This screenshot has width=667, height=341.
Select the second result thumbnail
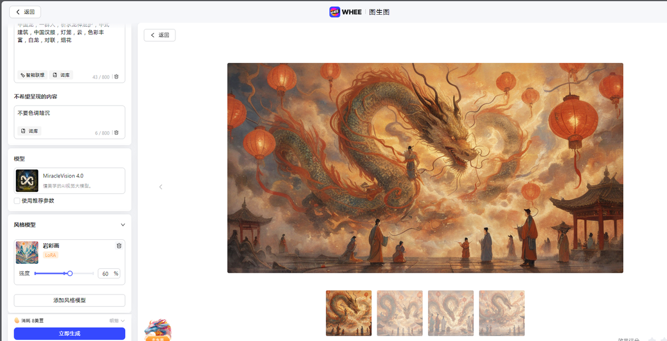(400, 313)
